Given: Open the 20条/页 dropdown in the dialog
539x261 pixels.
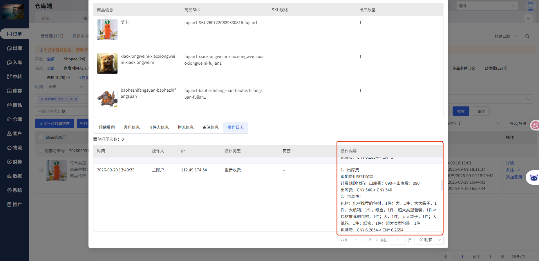Looking at the screenshot, I should (x=429, y=240).
